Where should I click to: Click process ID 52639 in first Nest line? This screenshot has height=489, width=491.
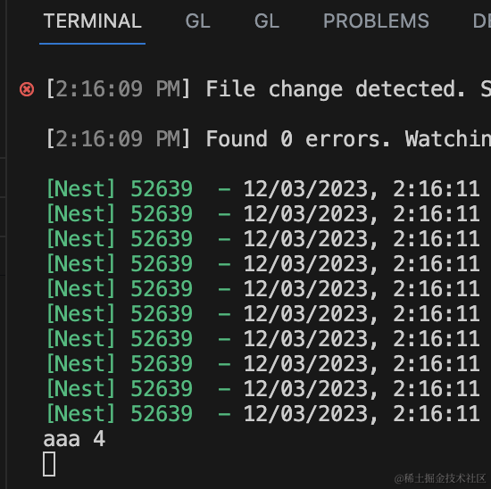[162, 189]
